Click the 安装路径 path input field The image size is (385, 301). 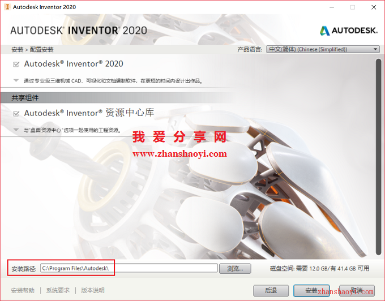point(129,268)
